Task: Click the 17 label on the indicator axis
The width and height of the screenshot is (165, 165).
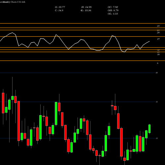Action: [x=158, y=39]
